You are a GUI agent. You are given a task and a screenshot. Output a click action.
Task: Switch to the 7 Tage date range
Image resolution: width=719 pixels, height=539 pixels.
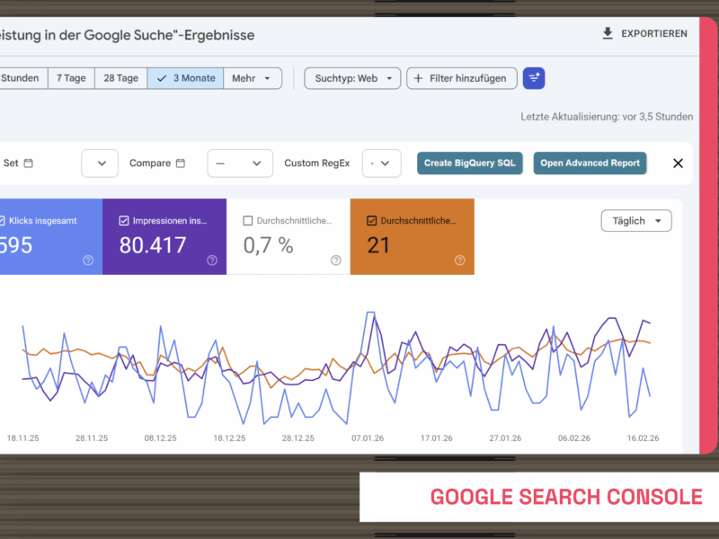click(x=71, y=78)
